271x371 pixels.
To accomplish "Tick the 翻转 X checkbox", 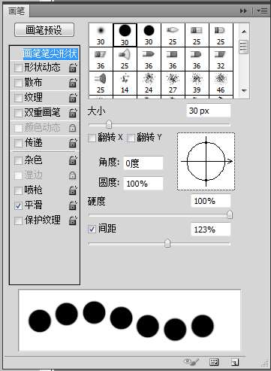I will click(92, 138).
